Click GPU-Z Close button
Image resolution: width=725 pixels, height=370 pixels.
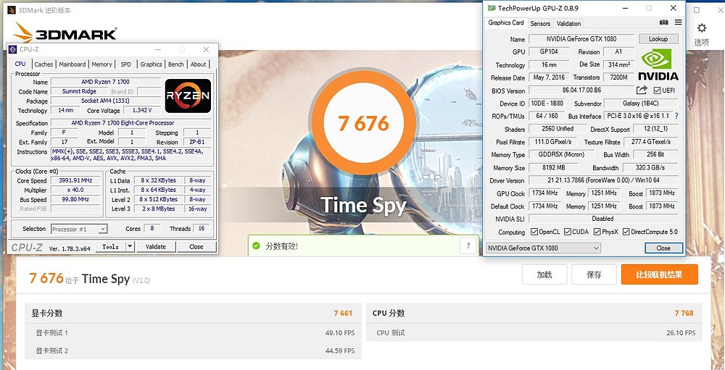click(x=663, y=248)
